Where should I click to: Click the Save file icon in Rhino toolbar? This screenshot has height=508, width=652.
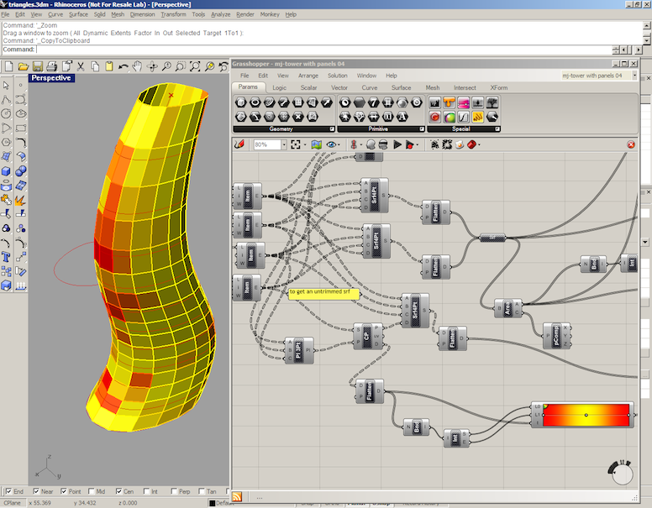tap(39, 65)
